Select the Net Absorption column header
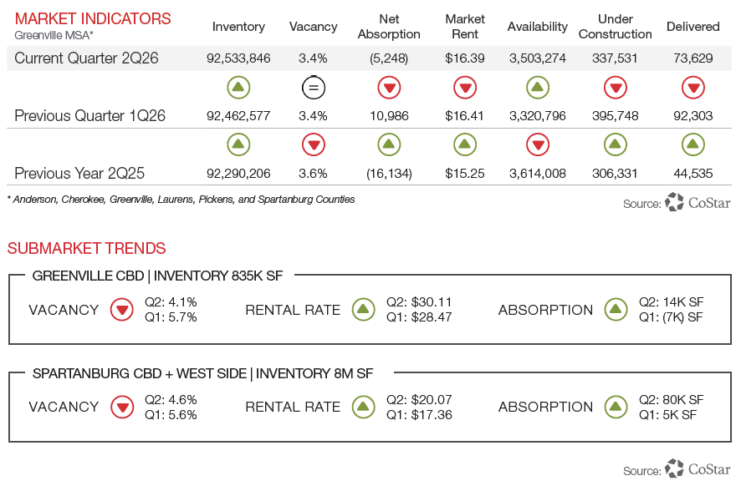The height and width of the screenshot is (481, 736). tap(389, 27)
